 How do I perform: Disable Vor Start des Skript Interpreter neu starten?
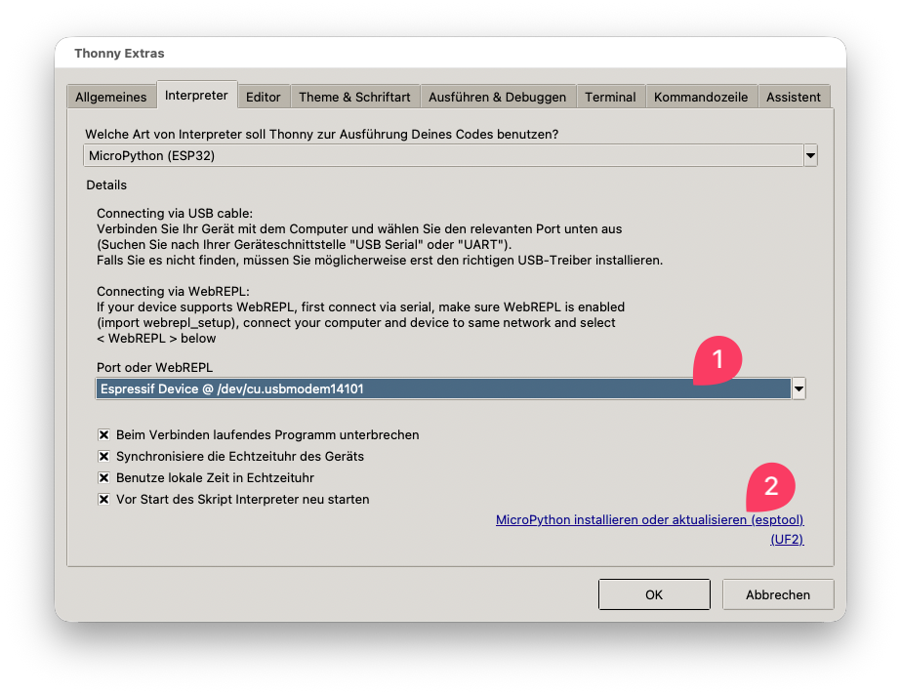104,499
